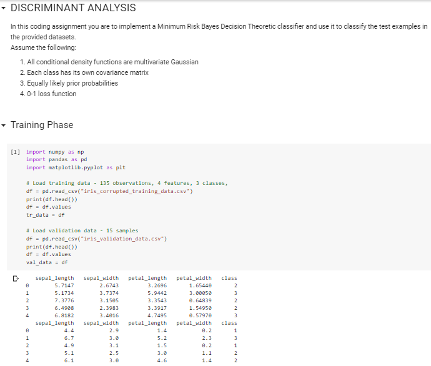Click the cell output toggle icon
The image size is (431, 366).
(x=16, y=279)
